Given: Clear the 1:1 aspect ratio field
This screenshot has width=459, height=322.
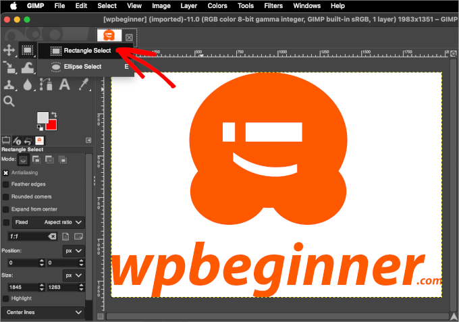Looking at the screenshot, I should [53, 237].
